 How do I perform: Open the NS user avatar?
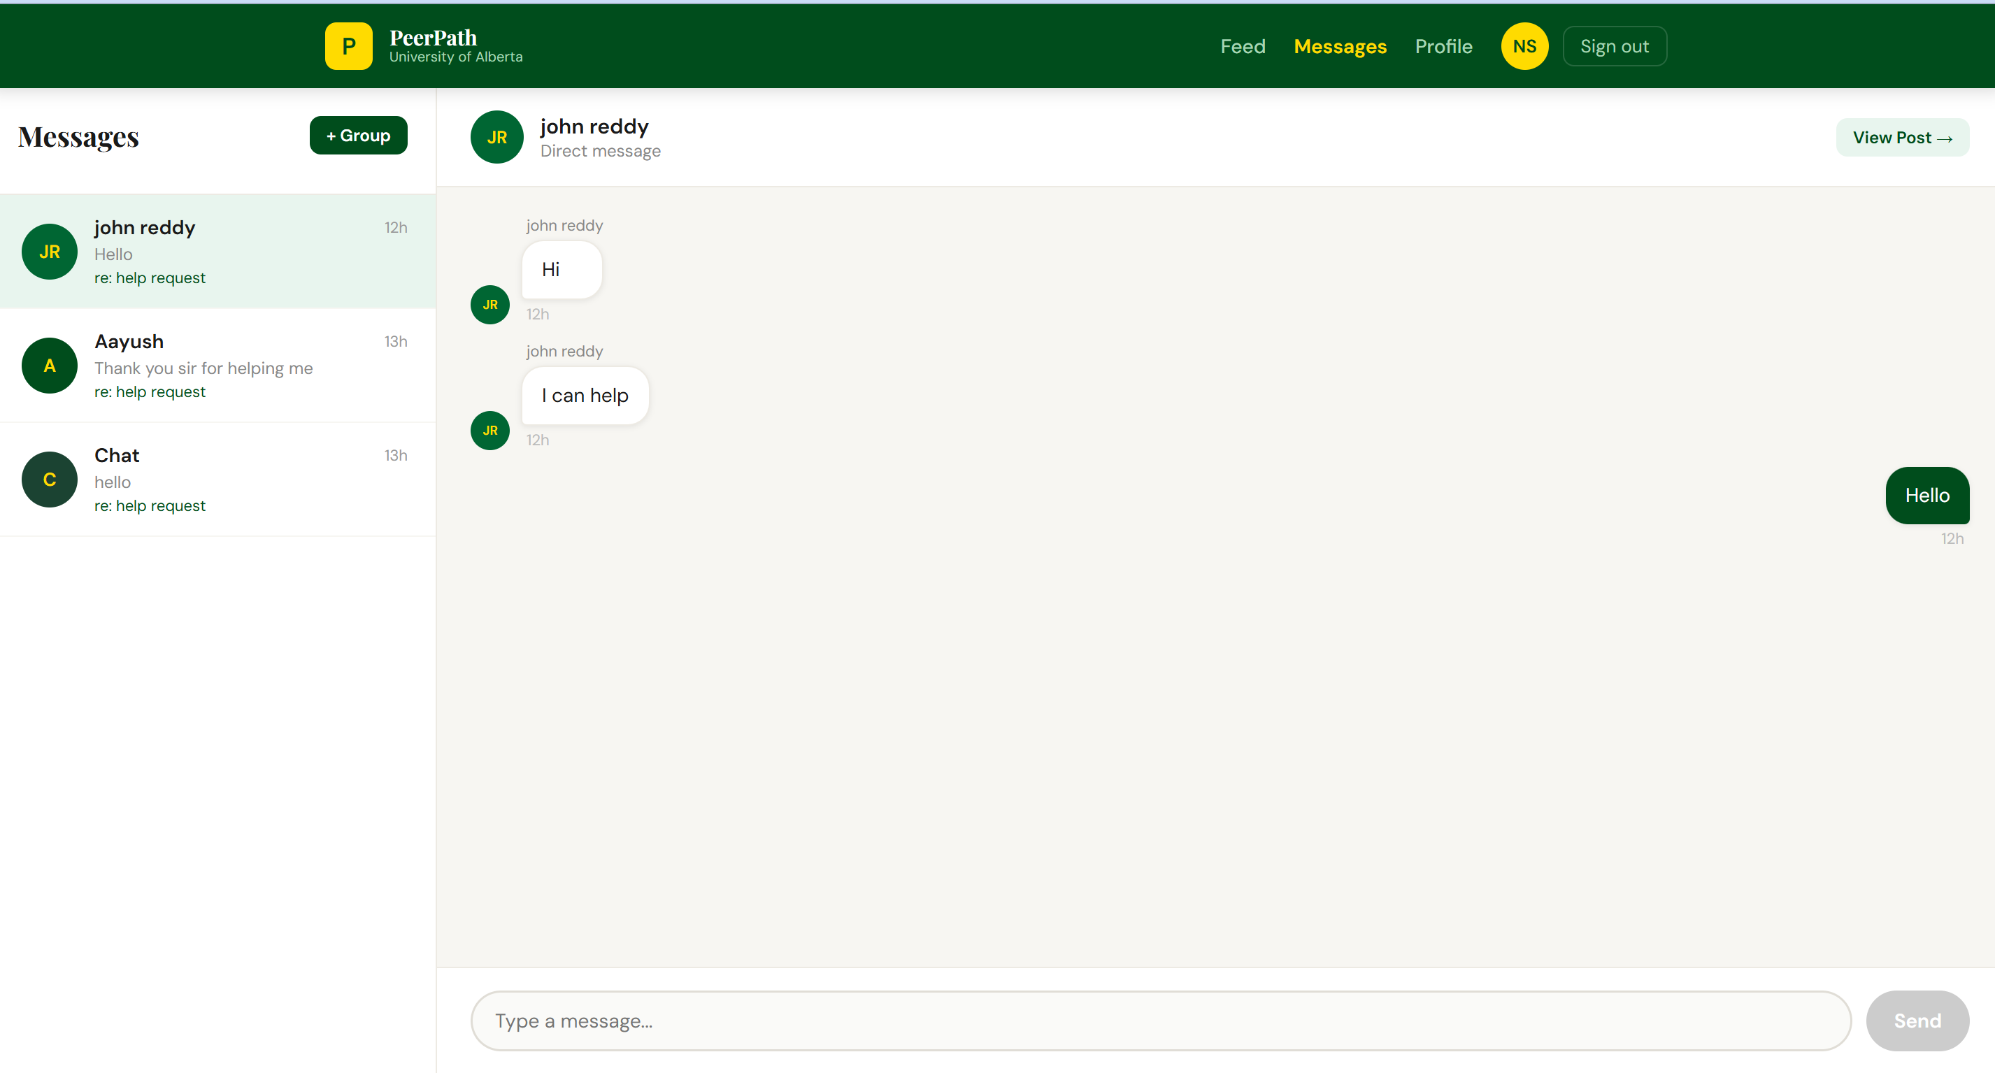[1524, 46]
